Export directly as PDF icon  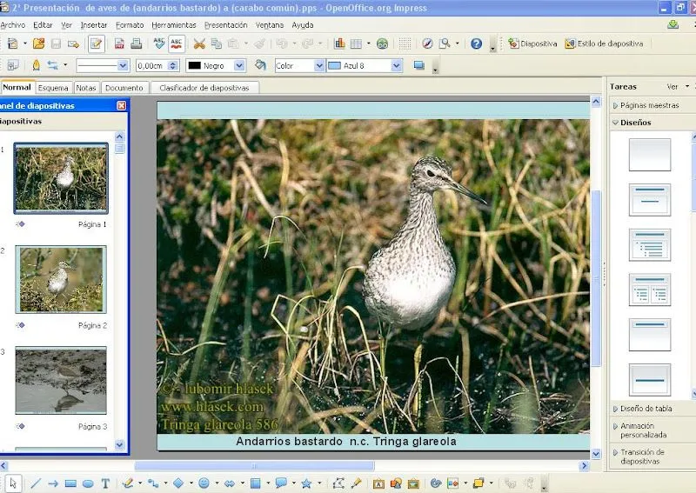[x=119, y=43]
